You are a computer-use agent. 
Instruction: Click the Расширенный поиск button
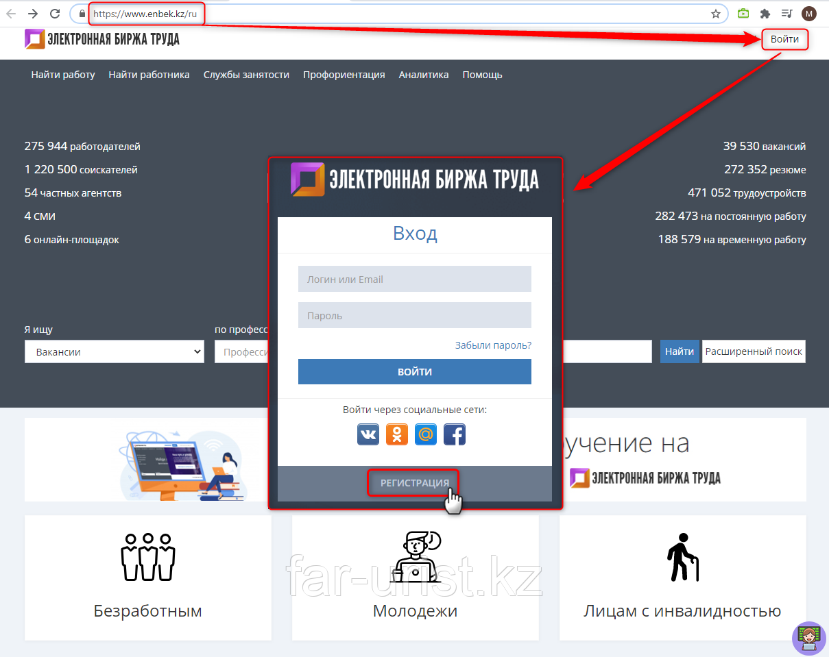(x=754, y=351)
